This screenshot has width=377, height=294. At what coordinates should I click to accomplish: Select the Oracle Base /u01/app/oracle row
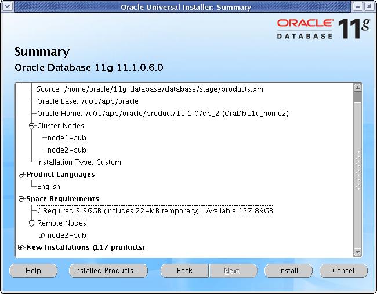point(88,101)
